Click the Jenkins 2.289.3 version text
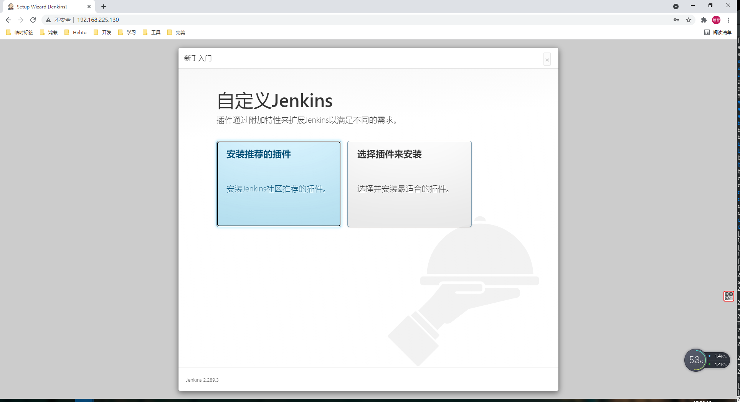The height and width of the screenshot is (402, 740). 202,380
